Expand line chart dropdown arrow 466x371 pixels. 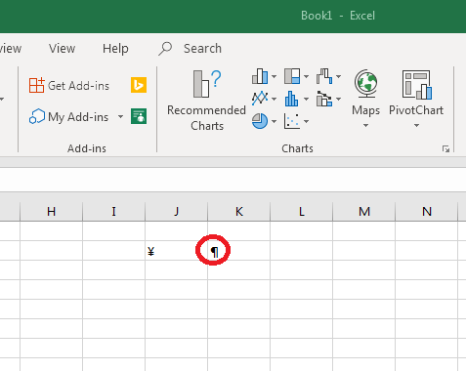tap(274, 99)
